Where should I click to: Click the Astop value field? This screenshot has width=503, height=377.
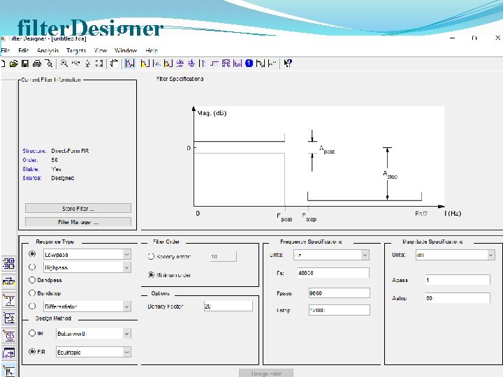pyautogui.click(x=458, y=298)
